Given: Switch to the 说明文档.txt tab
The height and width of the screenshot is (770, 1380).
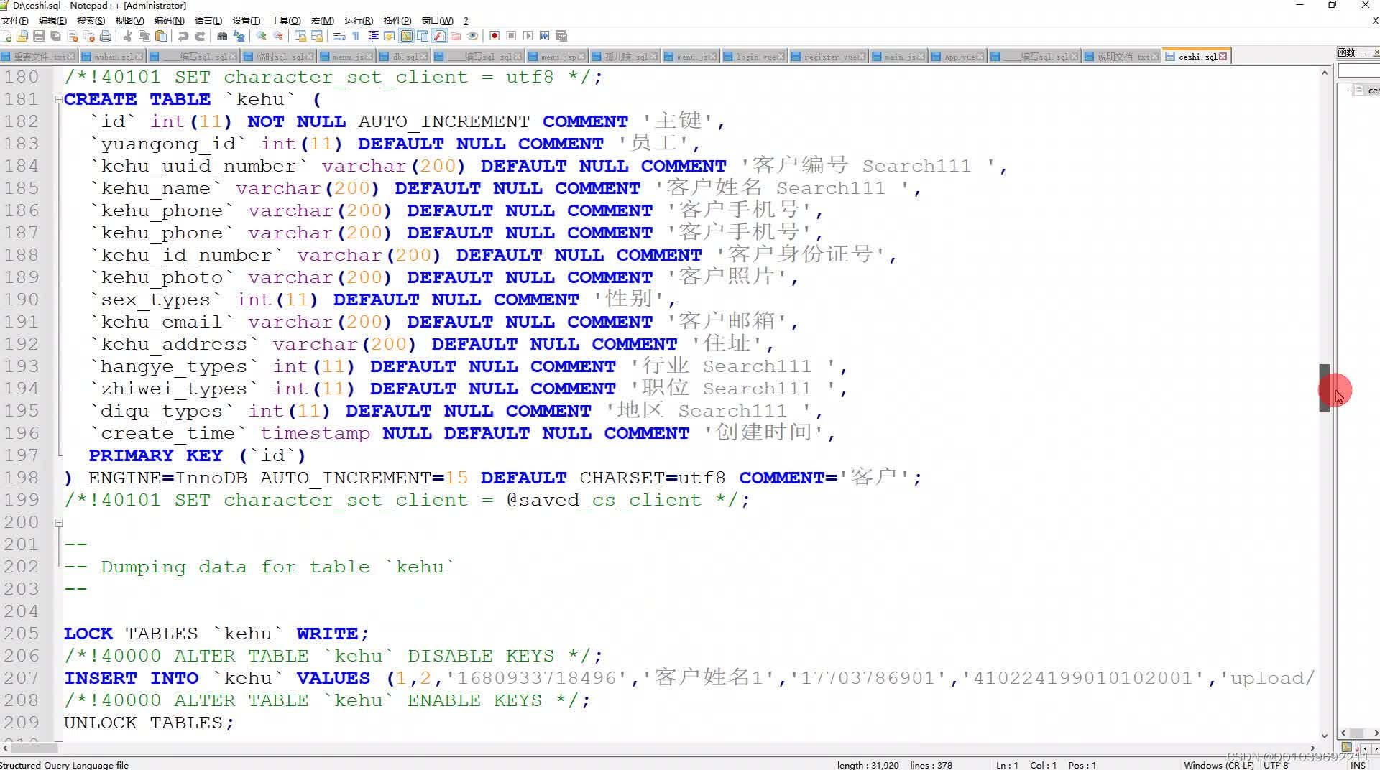Looking at the screenshot, I should pos(1122,57).
